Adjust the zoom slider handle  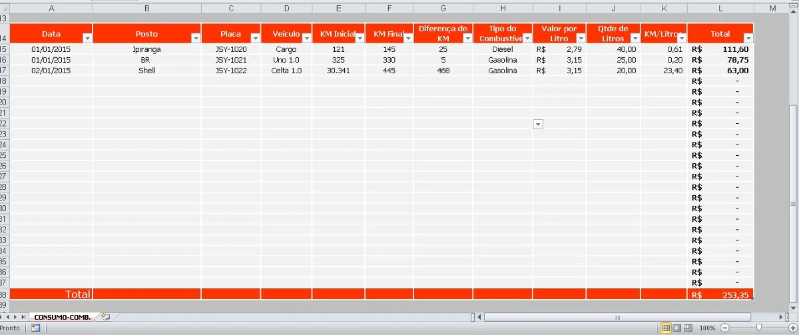758,328
